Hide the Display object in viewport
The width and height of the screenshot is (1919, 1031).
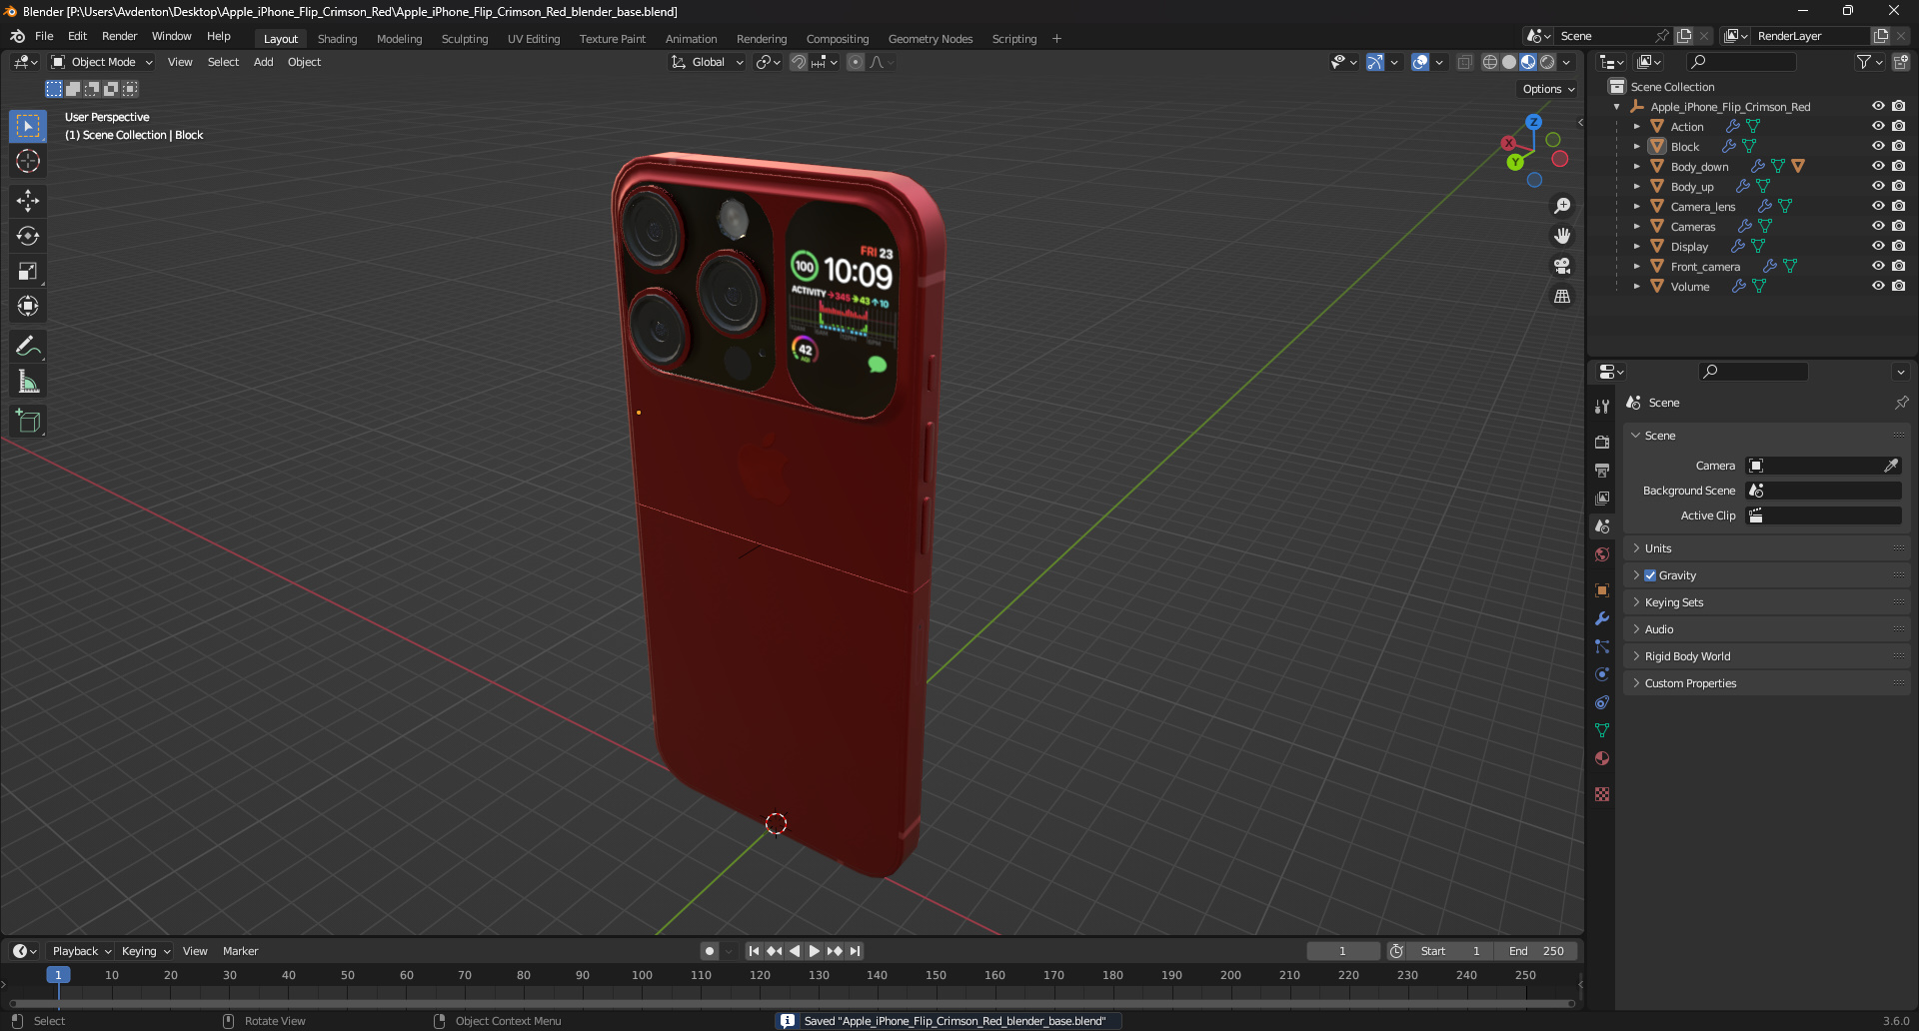[x=1878, y=246]
